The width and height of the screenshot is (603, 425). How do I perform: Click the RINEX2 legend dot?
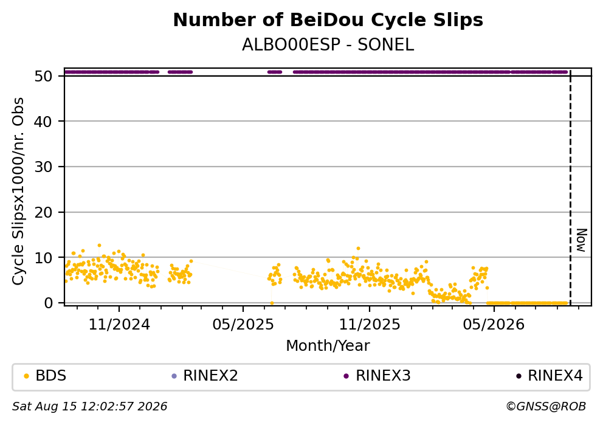[x=174, y=376]
